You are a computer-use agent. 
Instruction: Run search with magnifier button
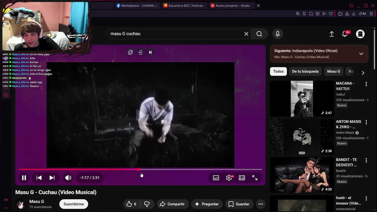pyautogui.click(x=259, y=34)
